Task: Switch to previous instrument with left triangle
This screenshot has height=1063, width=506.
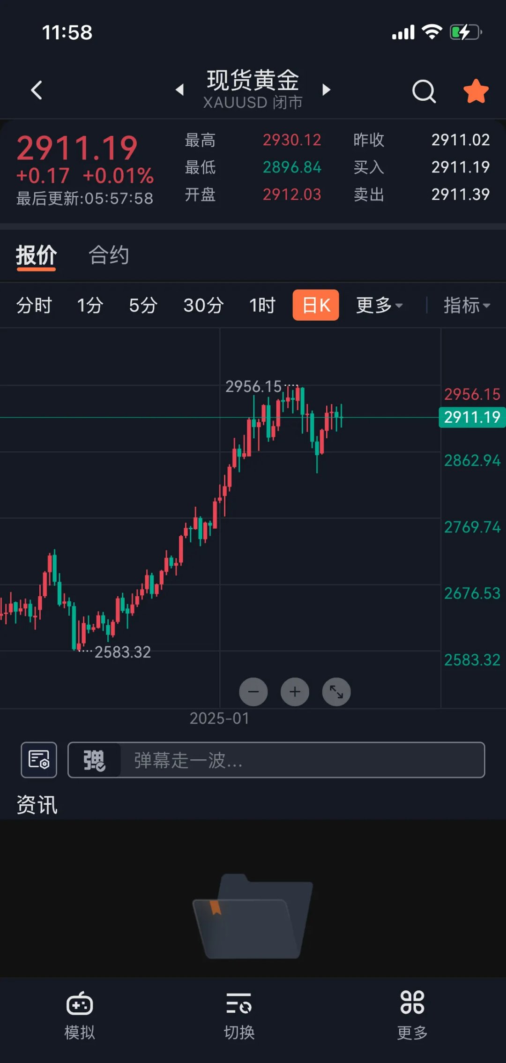Action: 179,90
